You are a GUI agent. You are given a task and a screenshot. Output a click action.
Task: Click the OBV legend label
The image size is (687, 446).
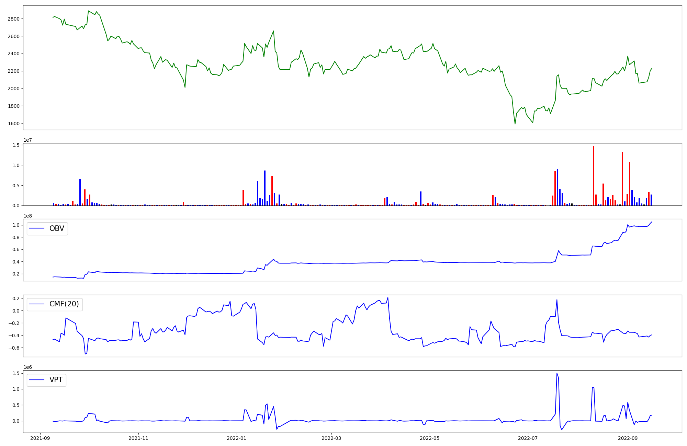pos(57,228)
